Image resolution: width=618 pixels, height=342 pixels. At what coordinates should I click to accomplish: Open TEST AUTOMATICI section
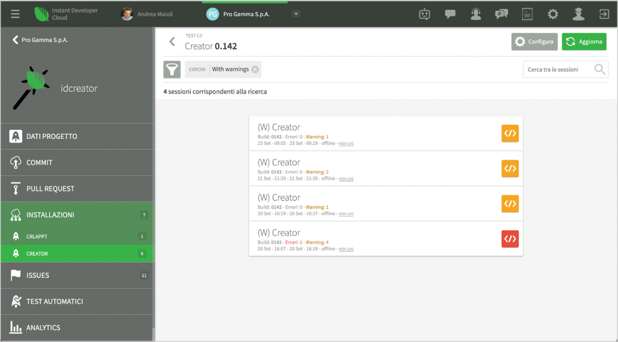(77, 302)
